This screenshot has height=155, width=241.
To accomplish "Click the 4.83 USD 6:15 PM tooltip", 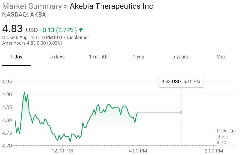I will [x=181, y=82].
